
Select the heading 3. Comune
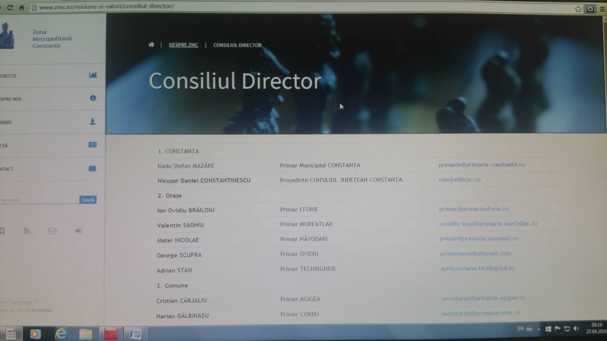172,286
